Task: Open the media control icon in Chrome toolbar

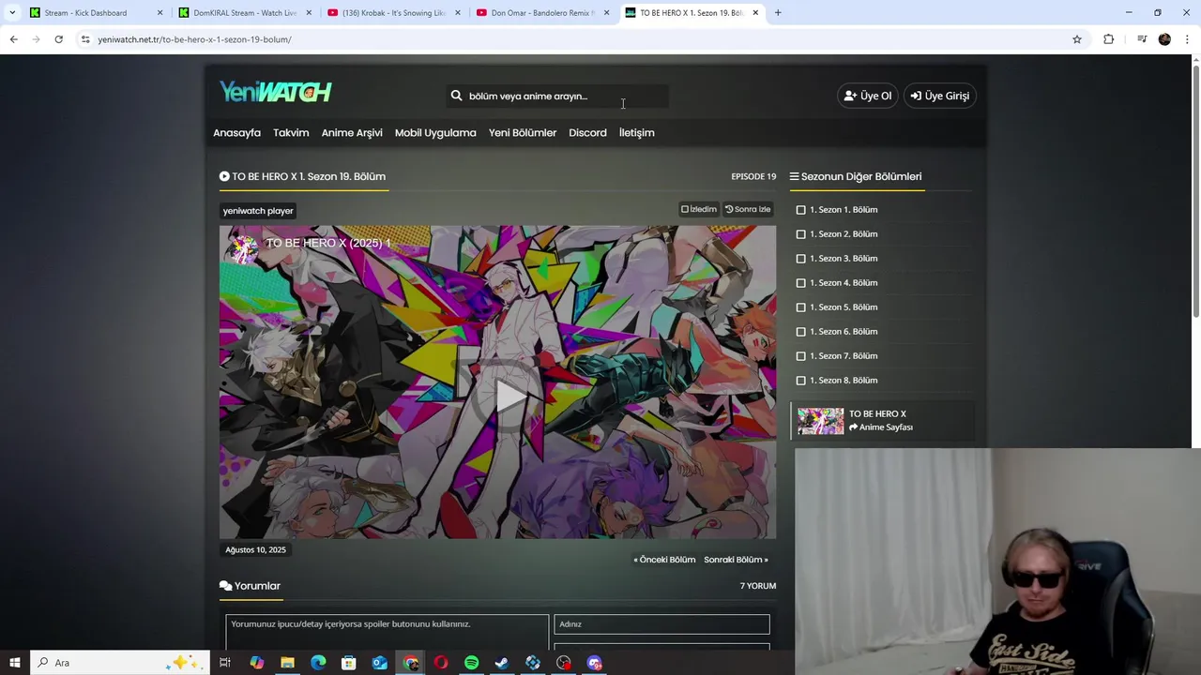Action: pos(1142,39)
